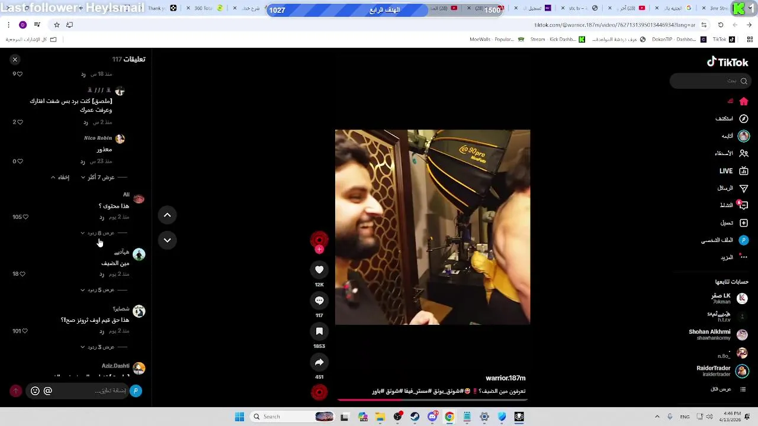Like the comment showing 9 hearts
The height and width of the screenshot is (426, 758).
click(20, 74)
